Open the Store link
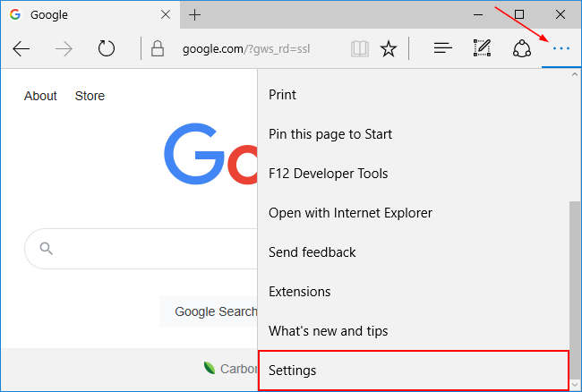 pos(90,96)
